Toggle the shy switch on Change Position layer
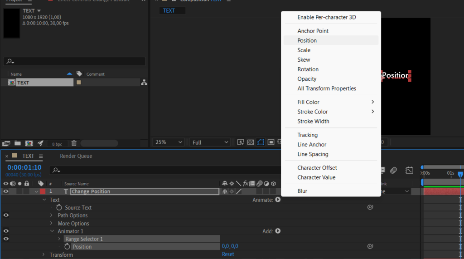Screen dimensions: 464x259 pyautogui.click(x=225, y=191)
